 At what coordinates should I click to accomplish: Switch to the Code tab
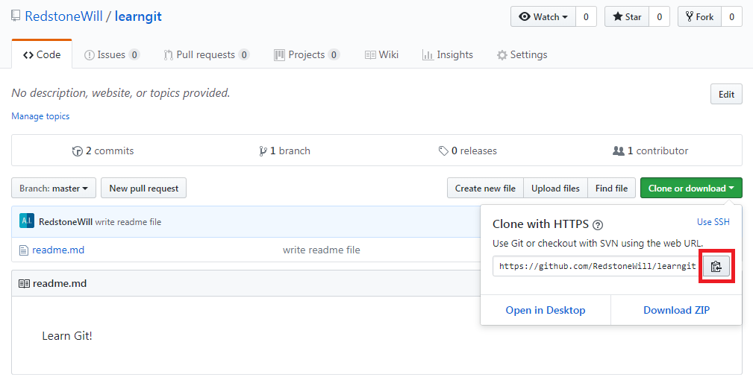pos(42,54)
